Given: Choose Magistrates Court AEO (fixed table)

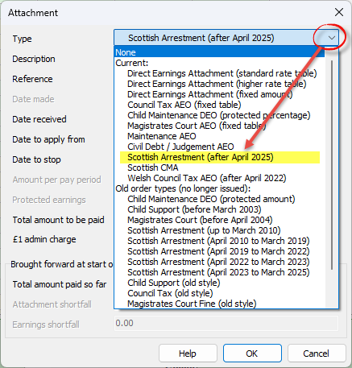Looking at the screenshot, I should 197,126.
